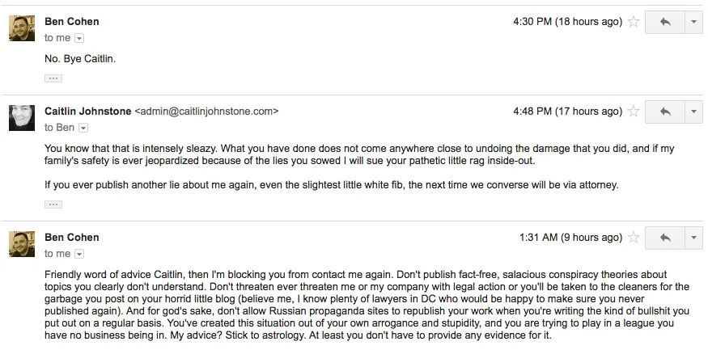Reply to Caitlin Johnstone's 4:48 PM email
The width and height of the screenshot is (708, 350).
pos(665,111)
